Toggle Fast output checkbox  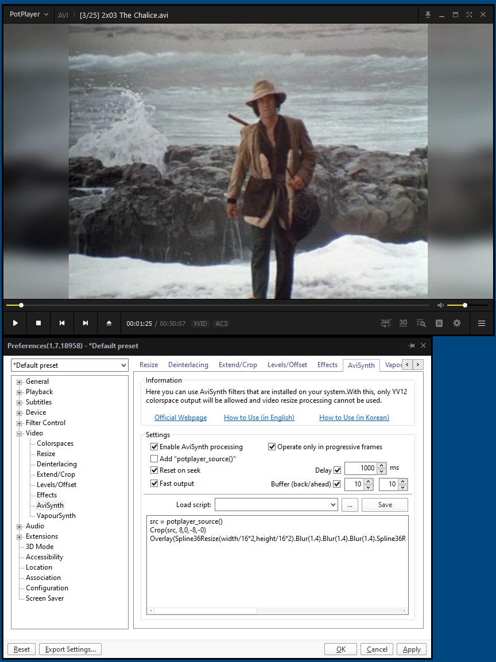(x=154, y=484)
